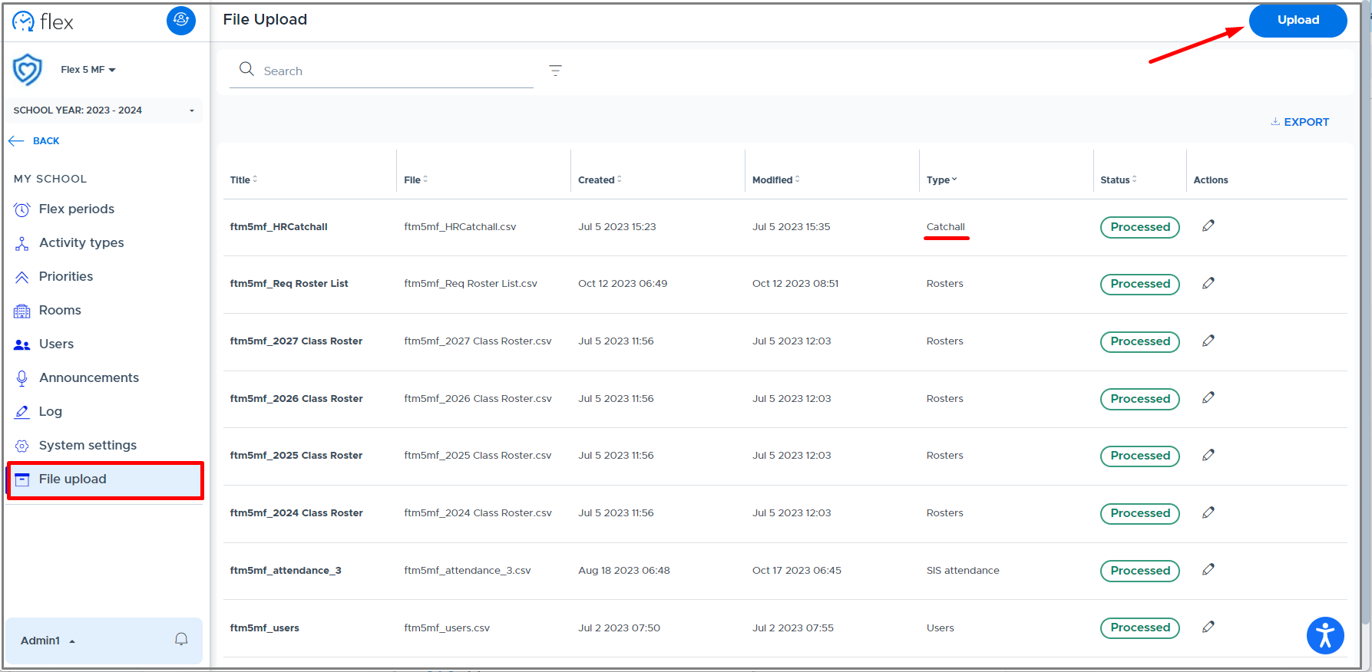1372x672 pixels.
Task: Click the blue Upload button
Action: pos(1298,20)
